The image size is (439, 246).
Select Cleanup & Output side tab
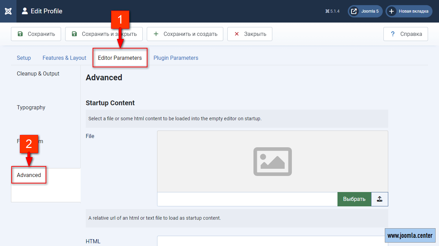(x=38, y=74)
